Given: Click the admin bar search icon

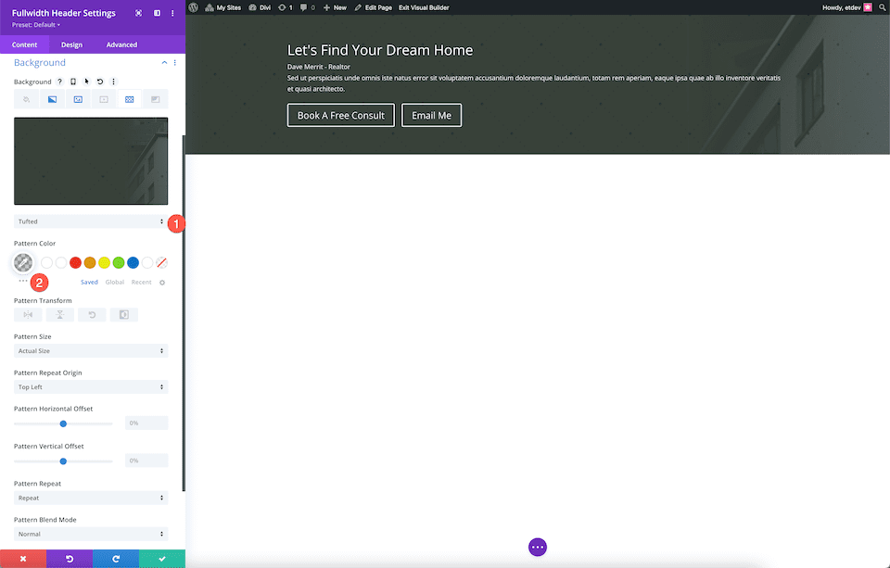Looking at the screenshot, I should coord(883,7).
